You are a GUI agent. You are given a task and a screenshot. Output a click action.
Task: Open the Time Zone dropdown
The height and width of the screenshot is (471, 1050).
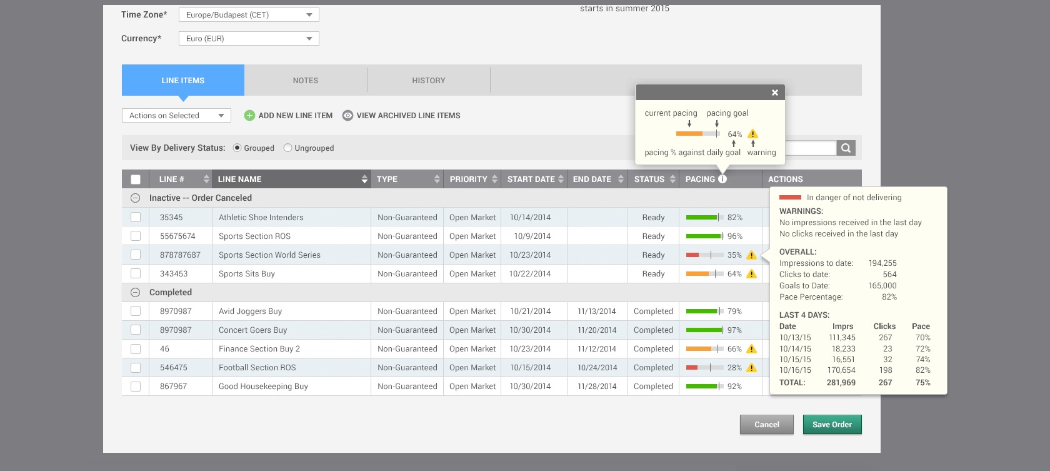[249, 15]
